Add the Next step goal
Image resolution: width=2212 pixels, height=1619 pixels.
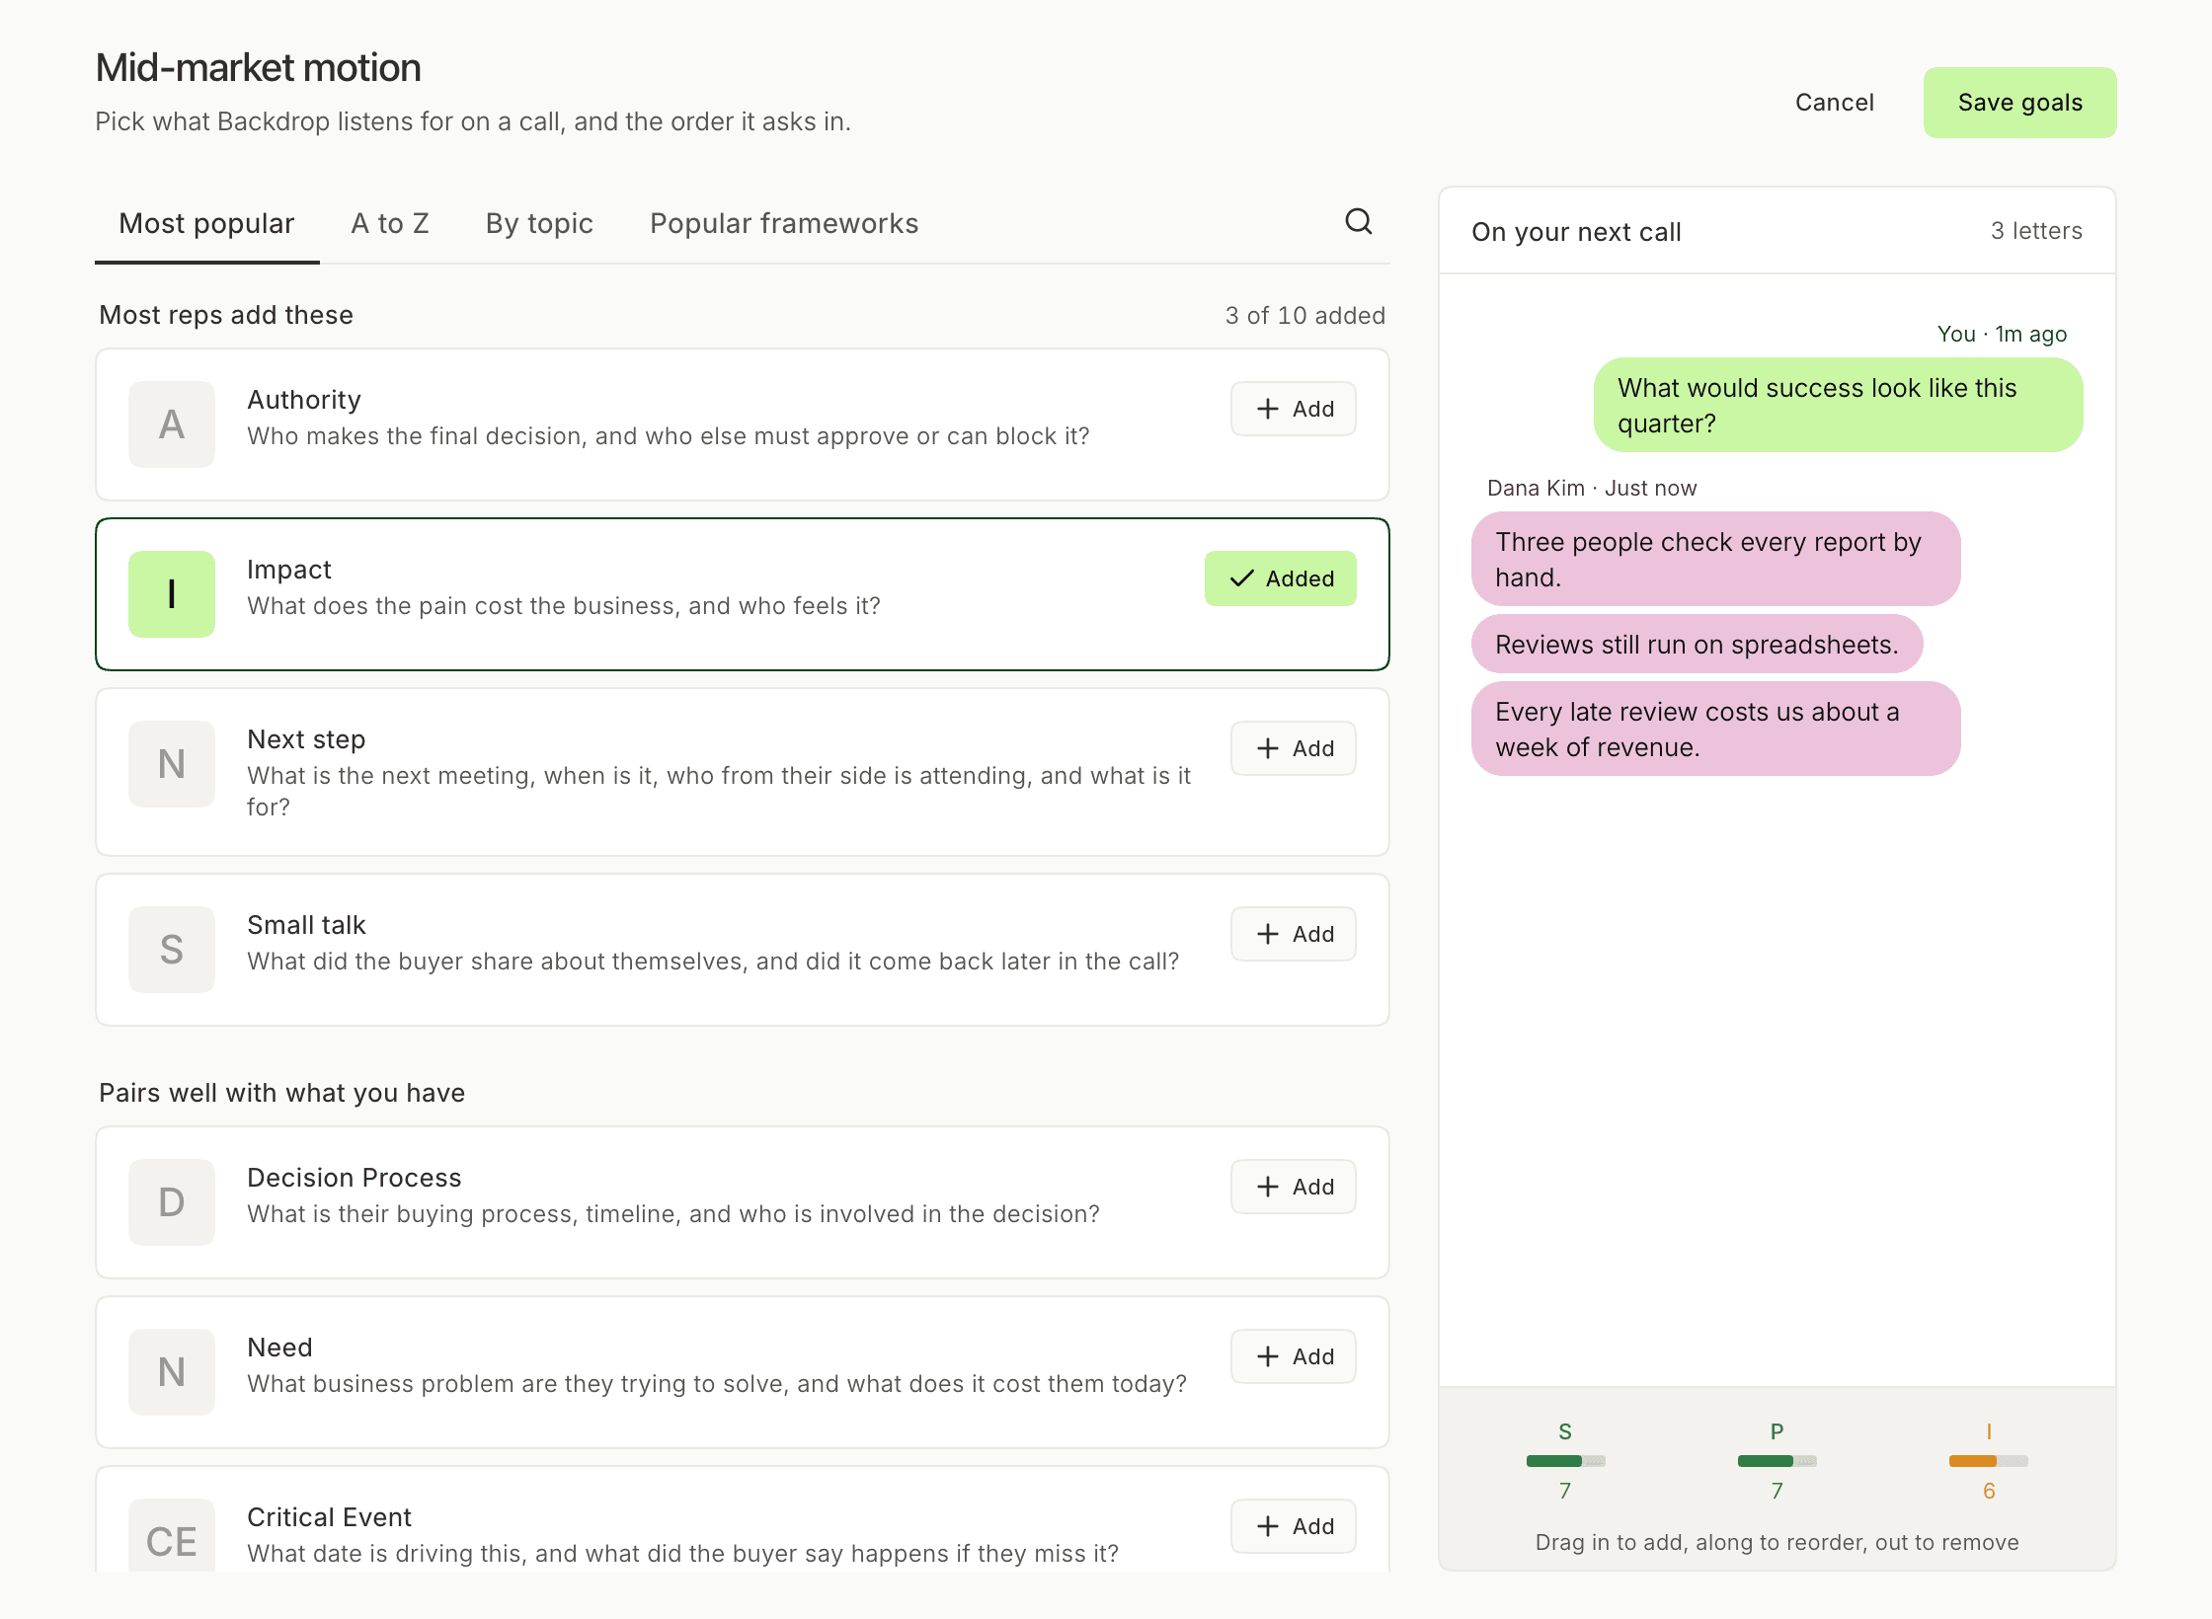click(x=1294, y=748)
